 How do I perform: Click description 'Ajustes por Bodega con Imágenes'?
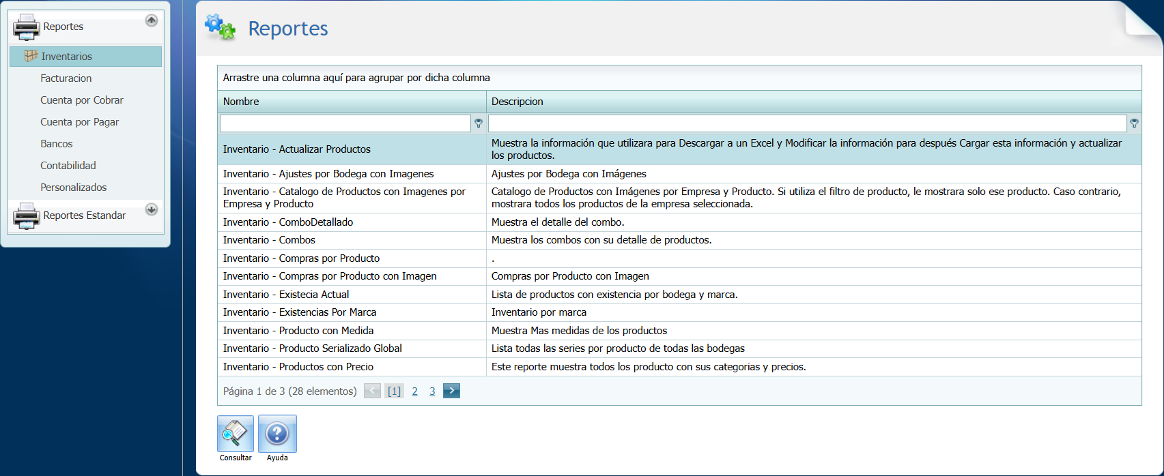coord(569,174)
